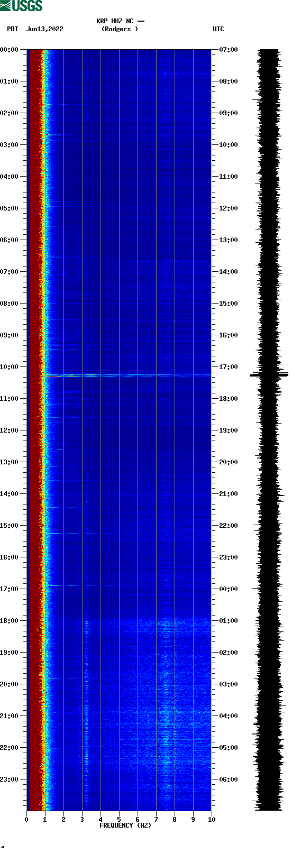
Task: Click PDT time label 23:00
Action: pos(10,779)
